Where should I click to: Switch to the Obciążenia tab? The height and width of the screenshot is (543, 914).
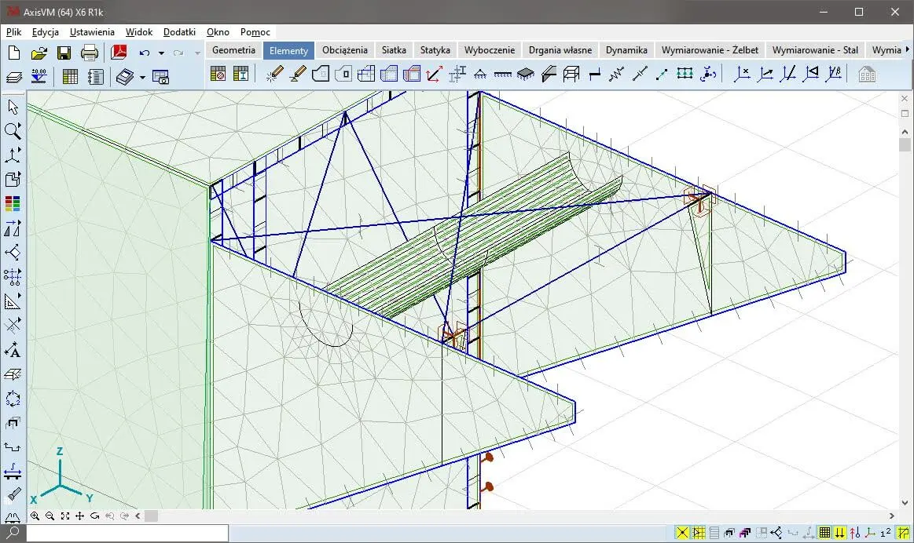(x=344, y=49)
